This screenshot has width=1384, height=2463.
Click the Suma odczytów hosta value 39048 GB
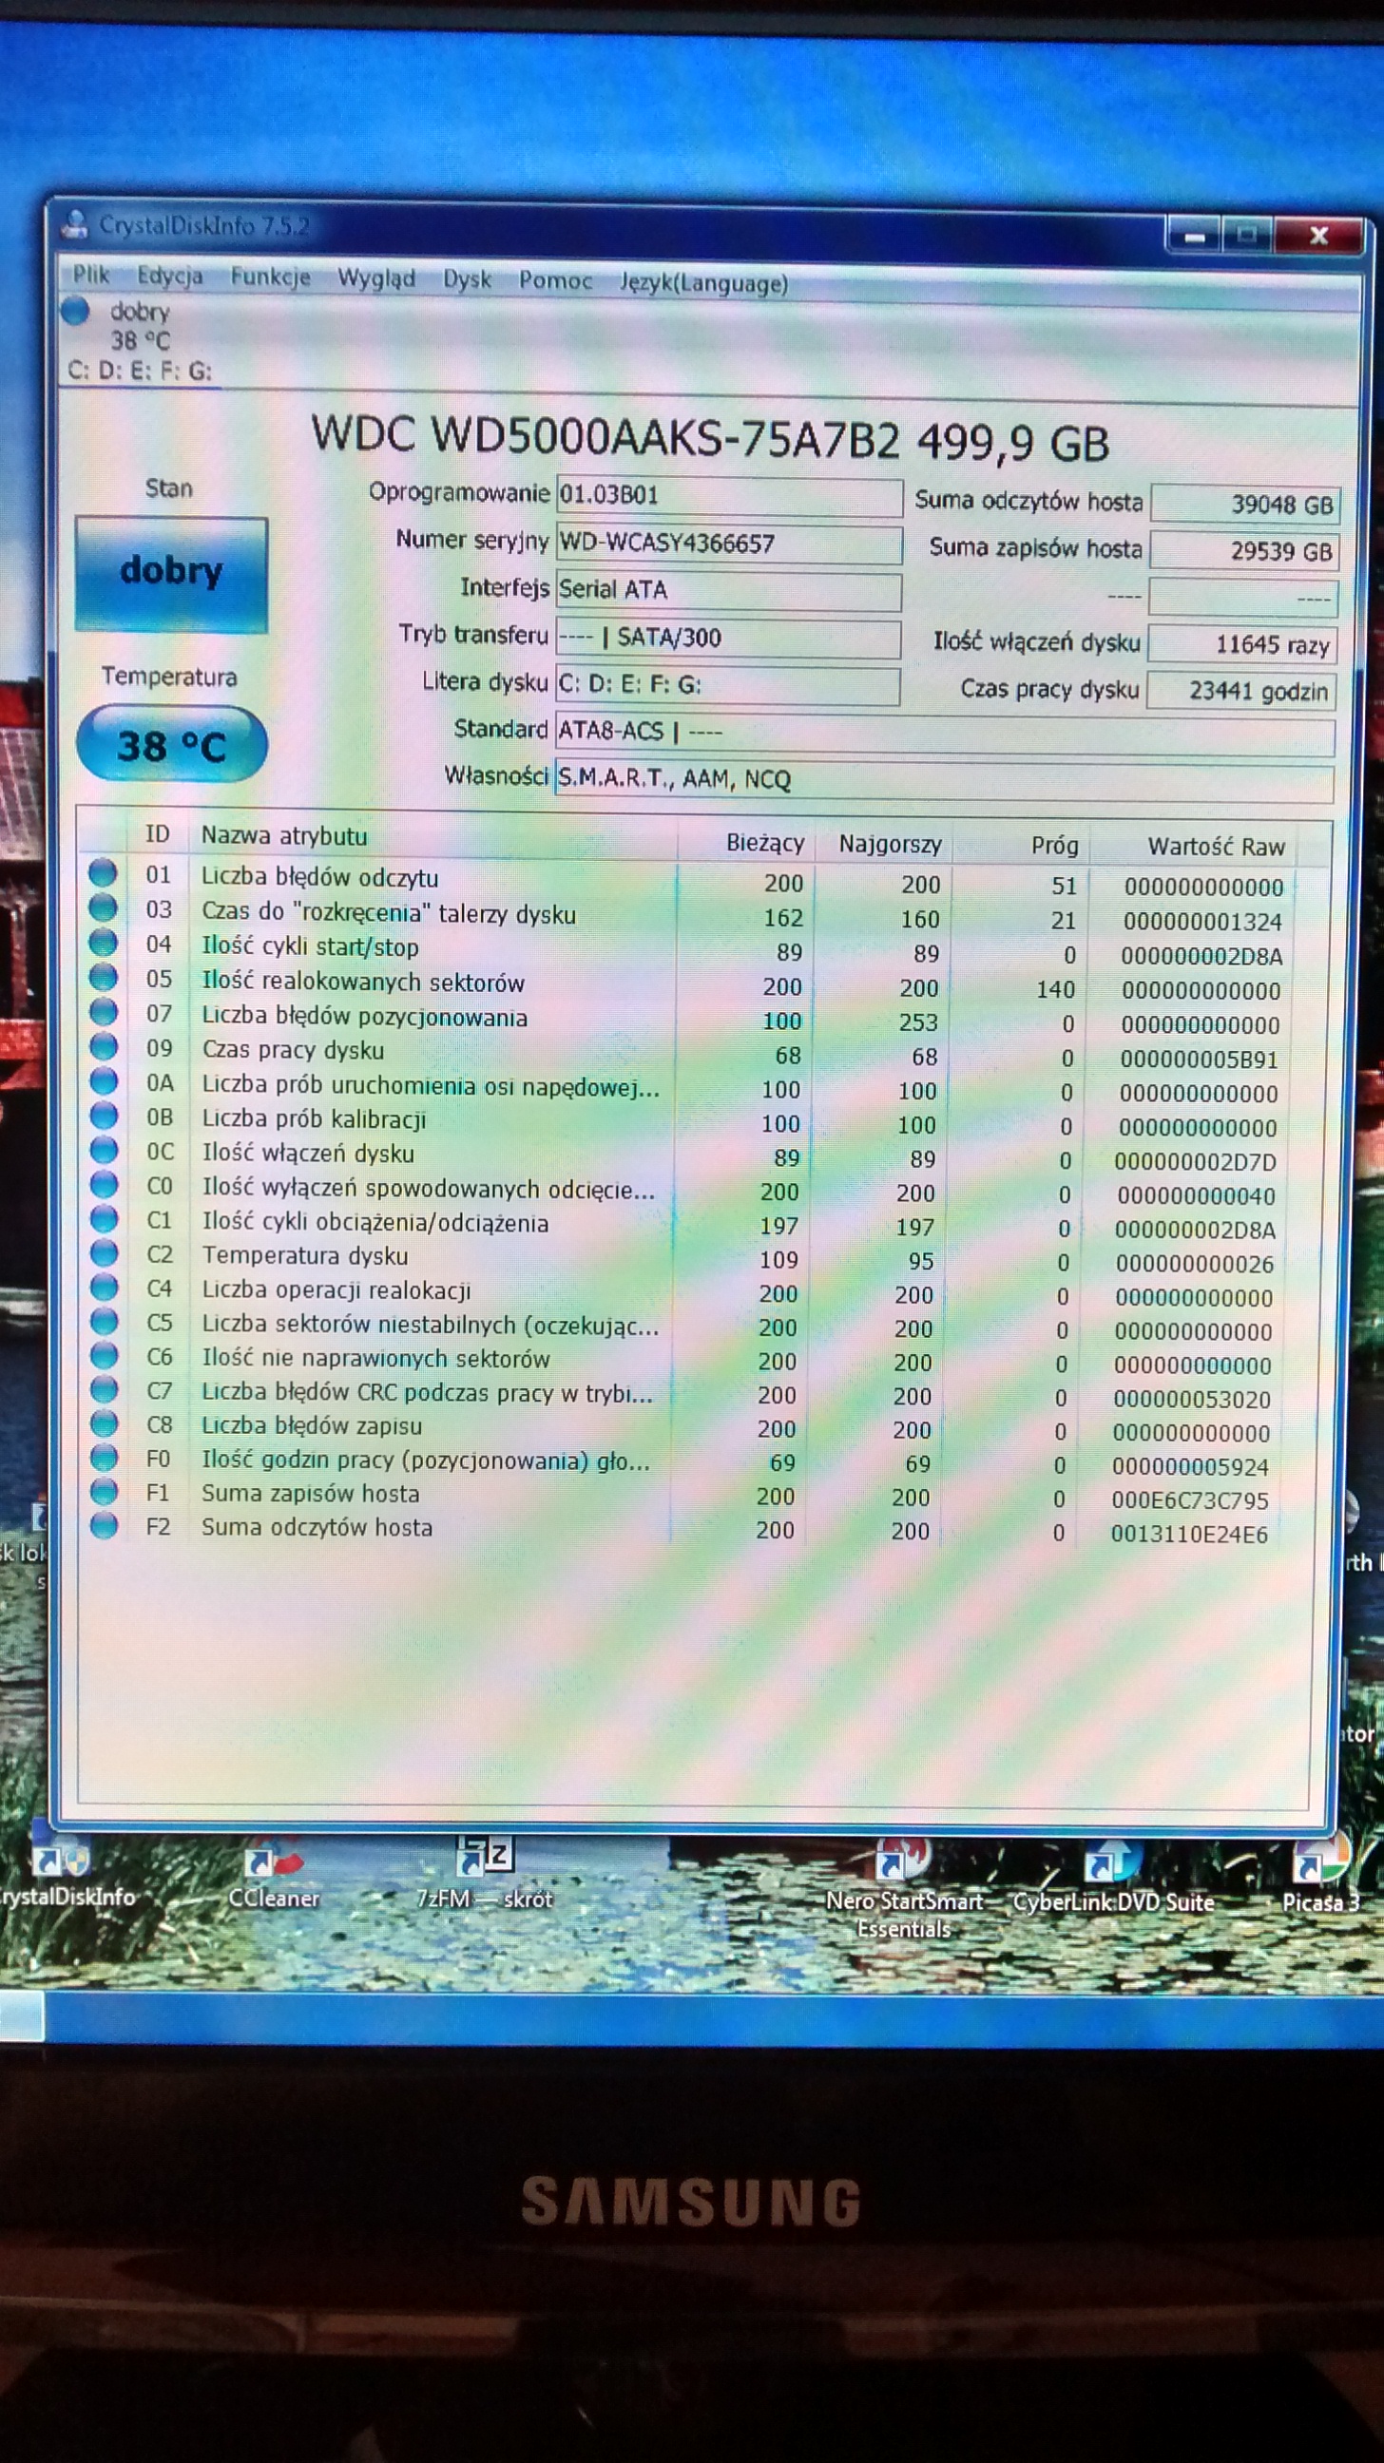(1244, 504)
